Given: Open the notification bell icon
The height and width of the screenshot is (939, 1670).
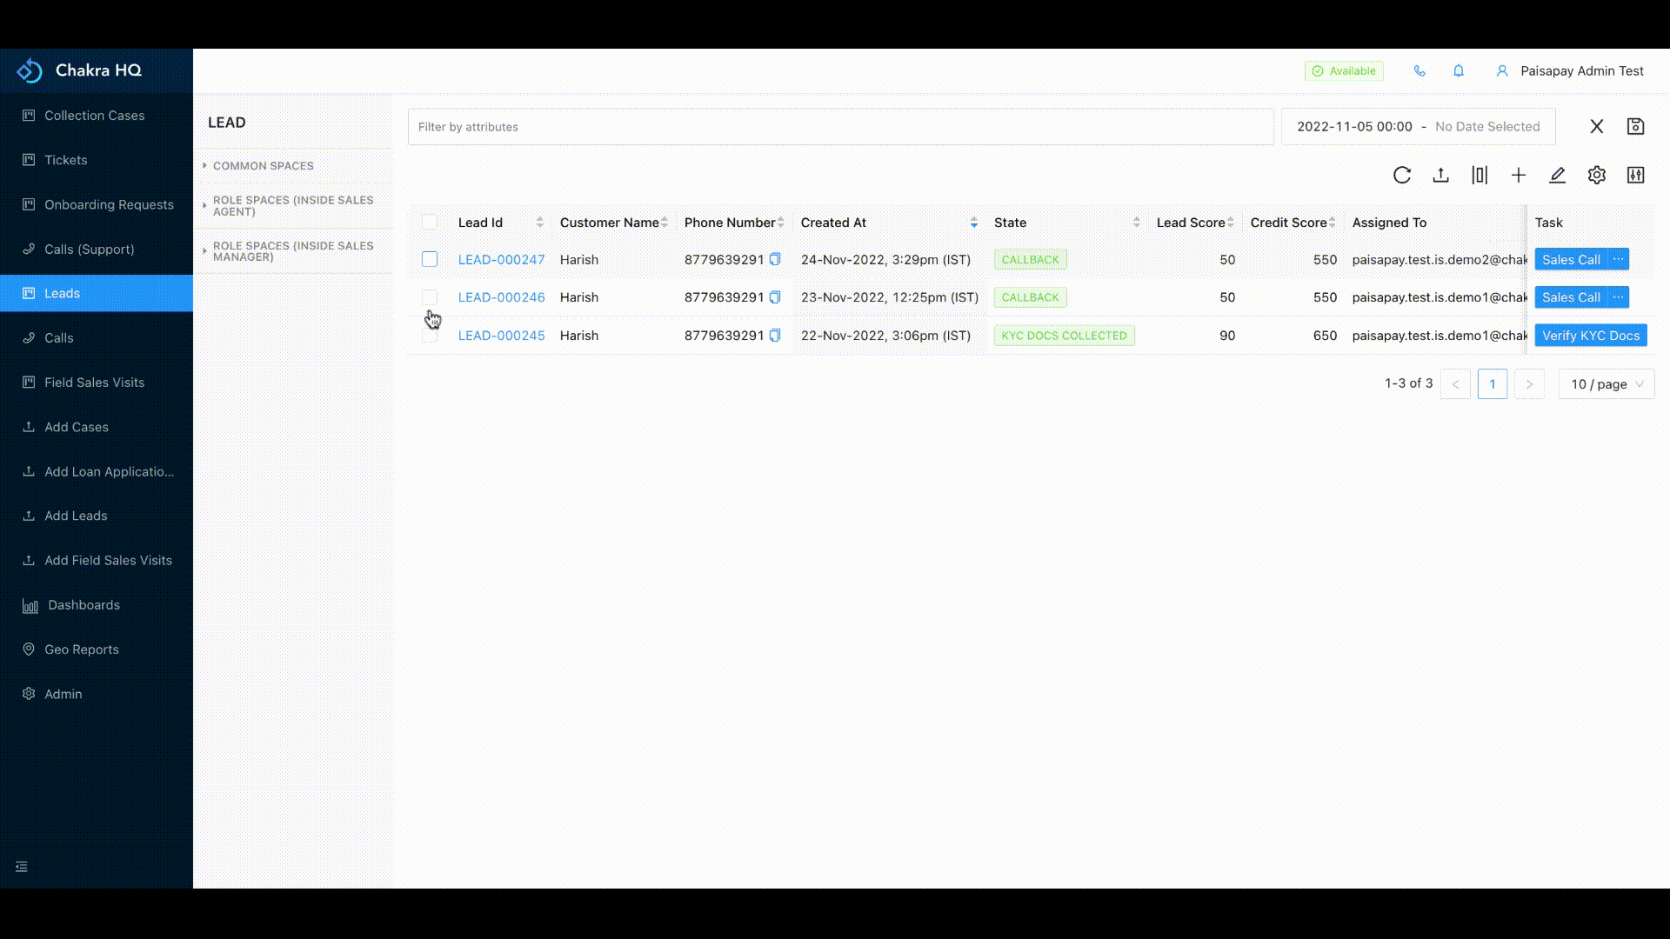Looking at the screenshot, I should pos(1459,71).
